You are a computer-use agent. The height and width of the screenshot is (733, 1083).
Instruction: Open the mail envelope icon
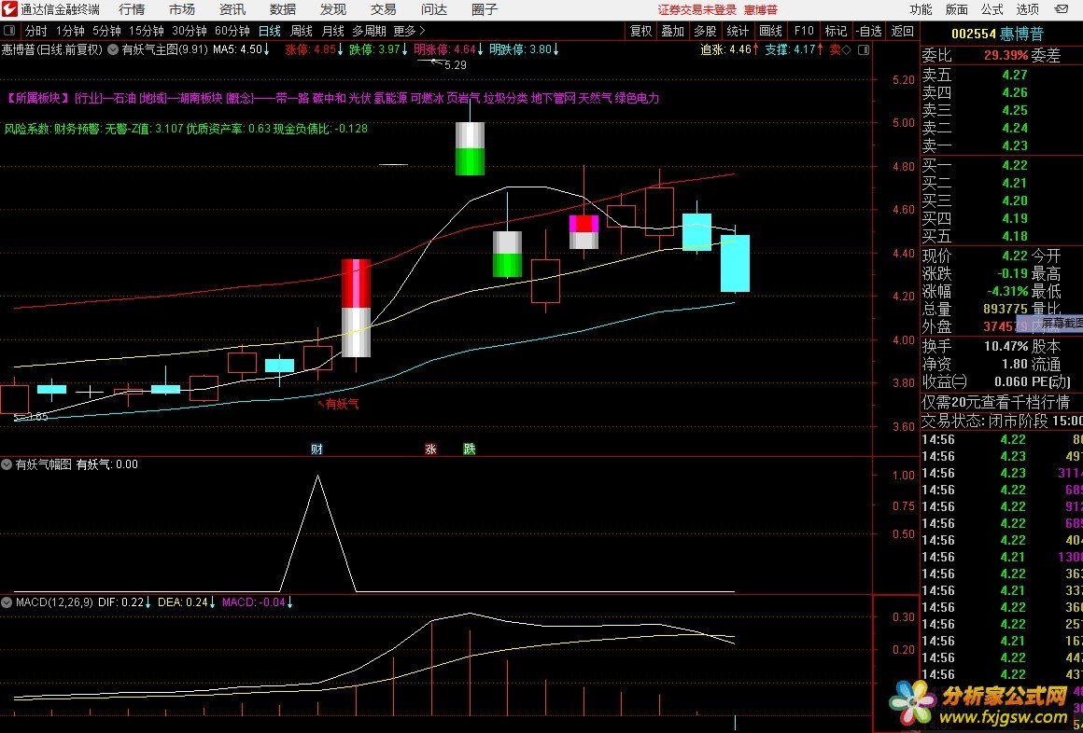point(1064,9)
